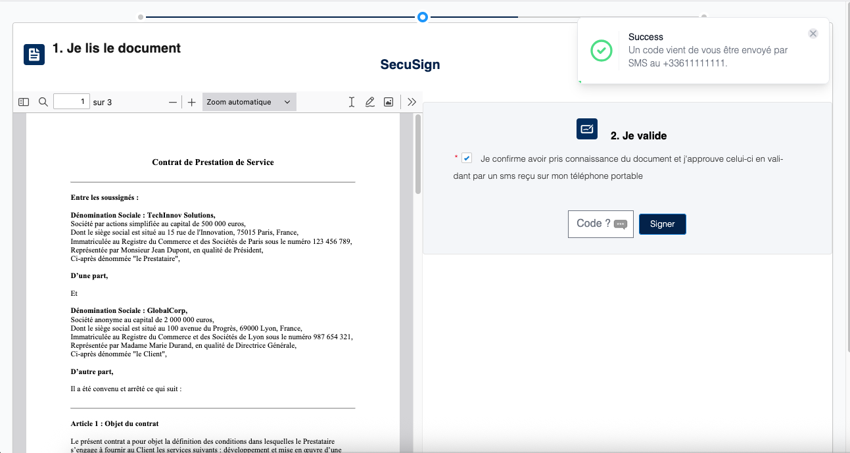Click the Code SMS input field
850x453 pixels.
click(601, 224)
